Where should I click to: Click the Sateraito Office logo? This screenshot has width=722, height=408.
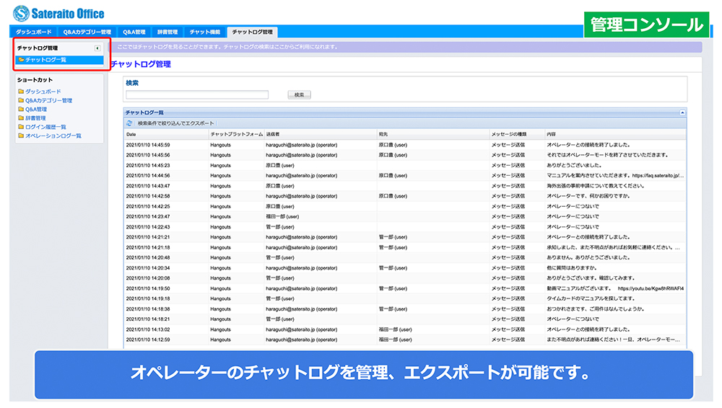pos(58,13)
